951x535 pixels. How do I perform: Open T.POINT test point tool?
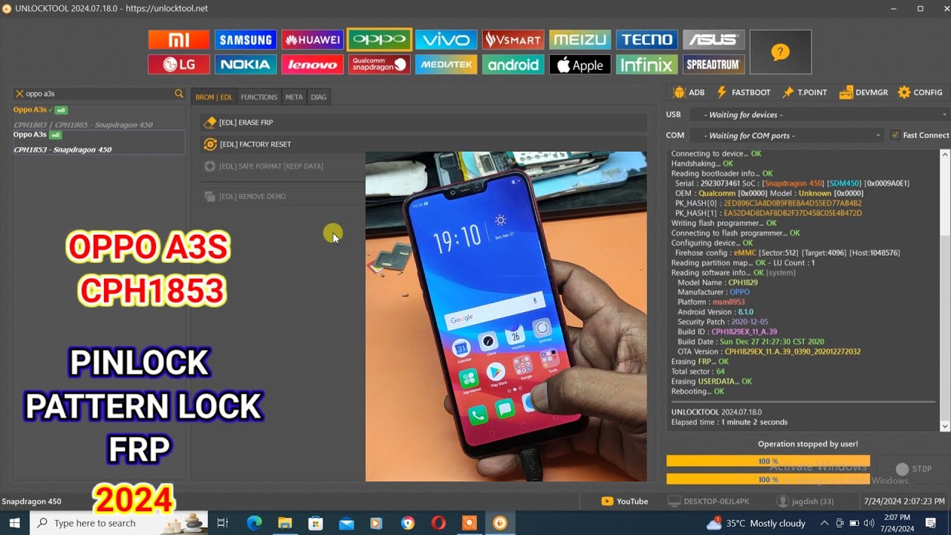[x=805, y=92]
